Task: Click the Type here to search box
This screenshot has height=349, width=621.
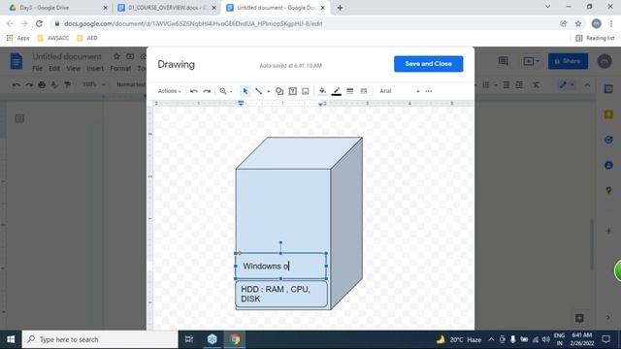Action: [100, 339]
